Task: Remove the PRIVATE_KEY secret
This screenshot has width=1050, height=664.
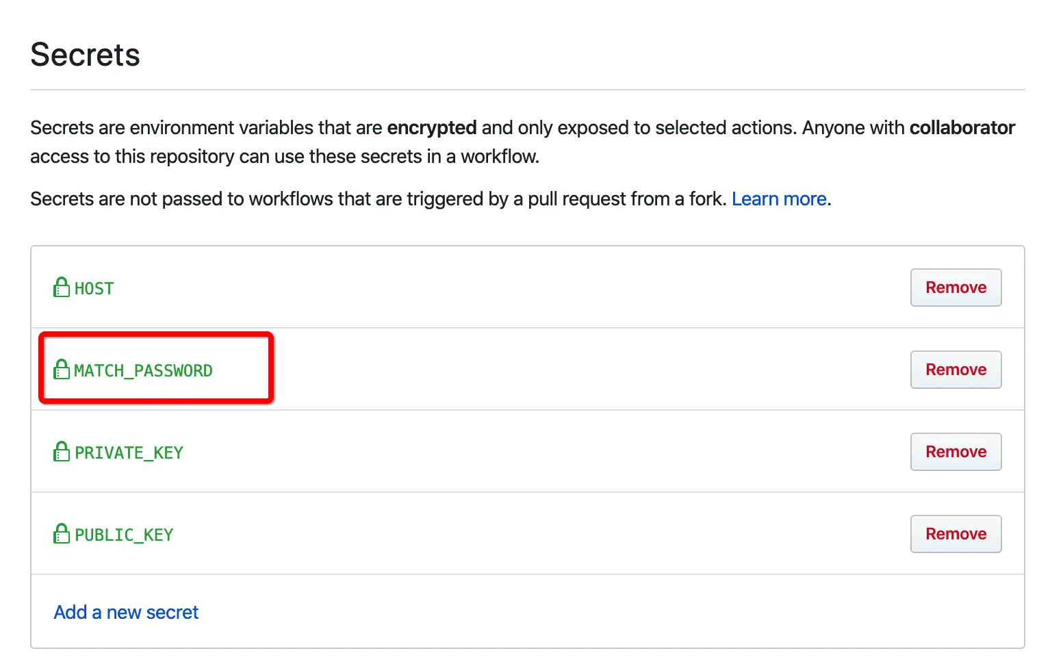Action: pyautogui.click(x=956, y=452)
